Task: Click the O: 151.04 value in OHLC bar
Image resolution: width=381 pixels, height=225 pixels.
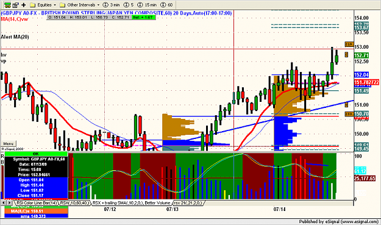Action: click(x=57, y=18)
